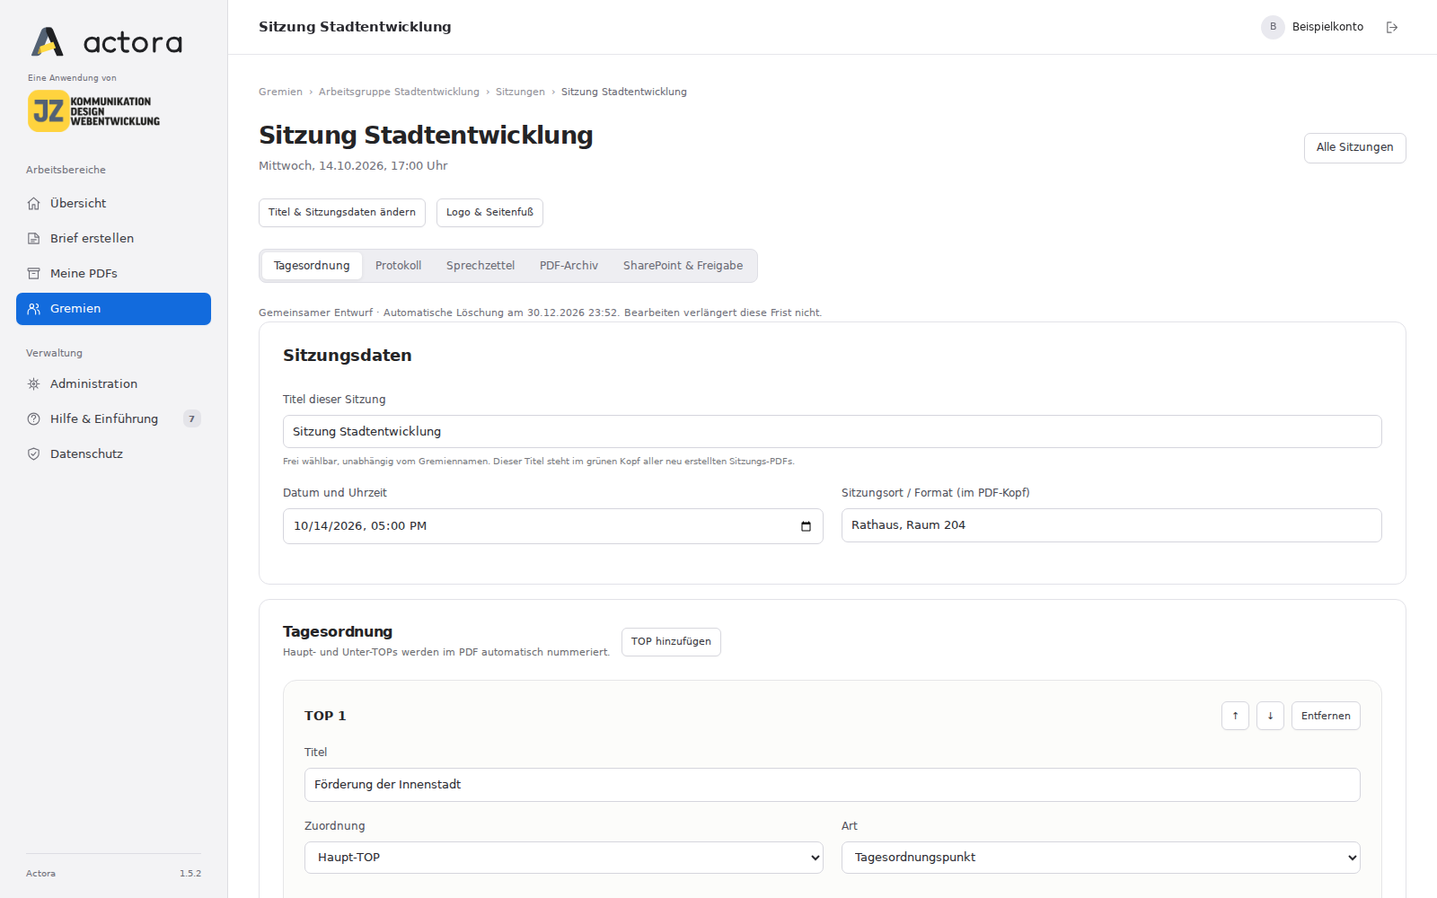
Task: Click Titel & Sitzungsdaten ändern button
Action: point(342,213)
